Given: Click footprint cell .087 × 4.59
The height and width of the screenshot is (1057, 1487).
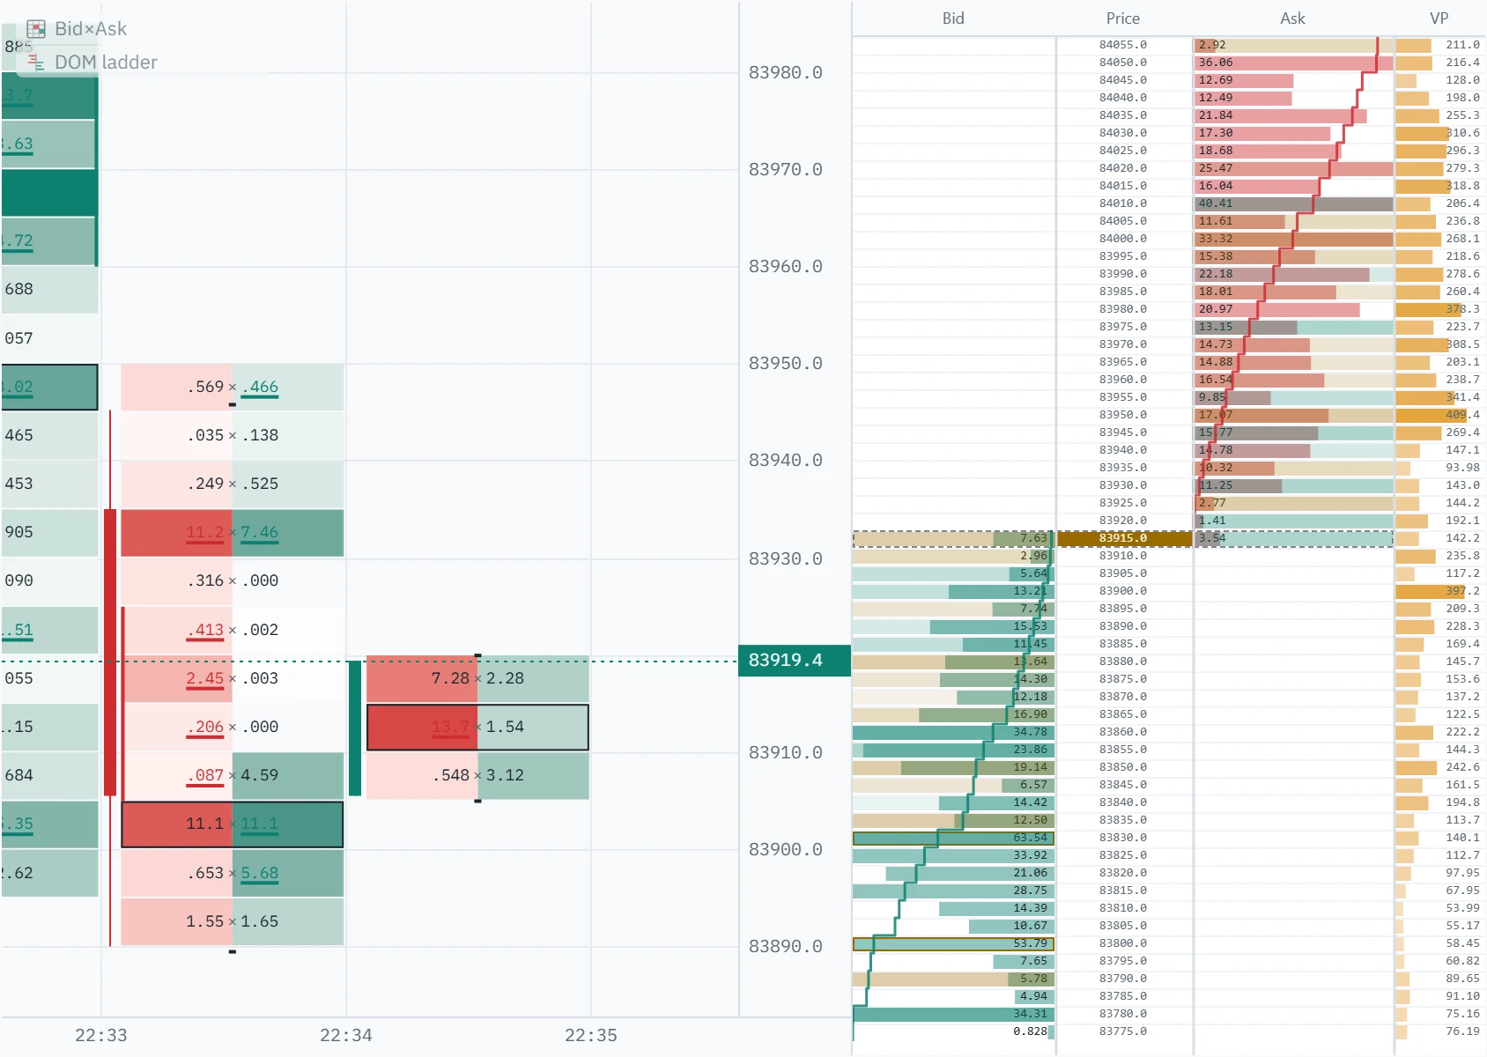Looking at the screenshot, I should pos(233,776).
